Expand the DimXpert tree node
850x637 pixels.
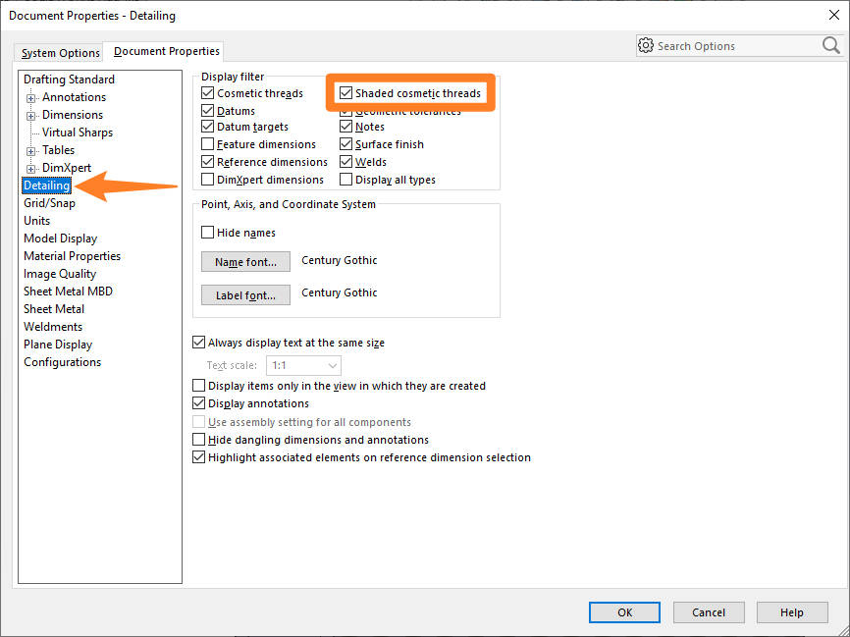[29, 167]
